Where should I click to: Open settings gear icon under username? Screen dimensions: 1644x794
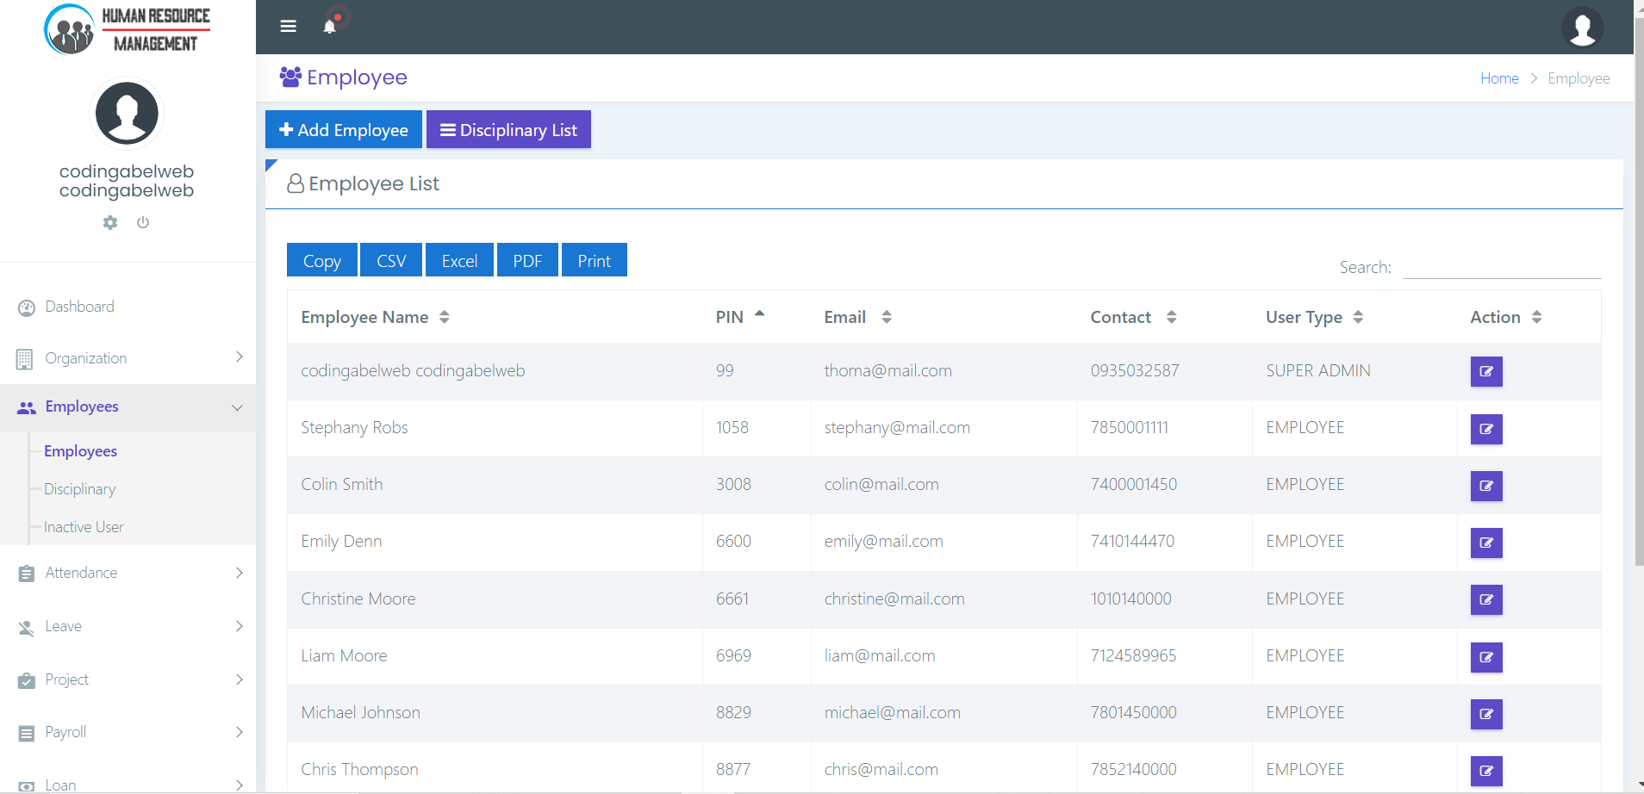point(110,222)
